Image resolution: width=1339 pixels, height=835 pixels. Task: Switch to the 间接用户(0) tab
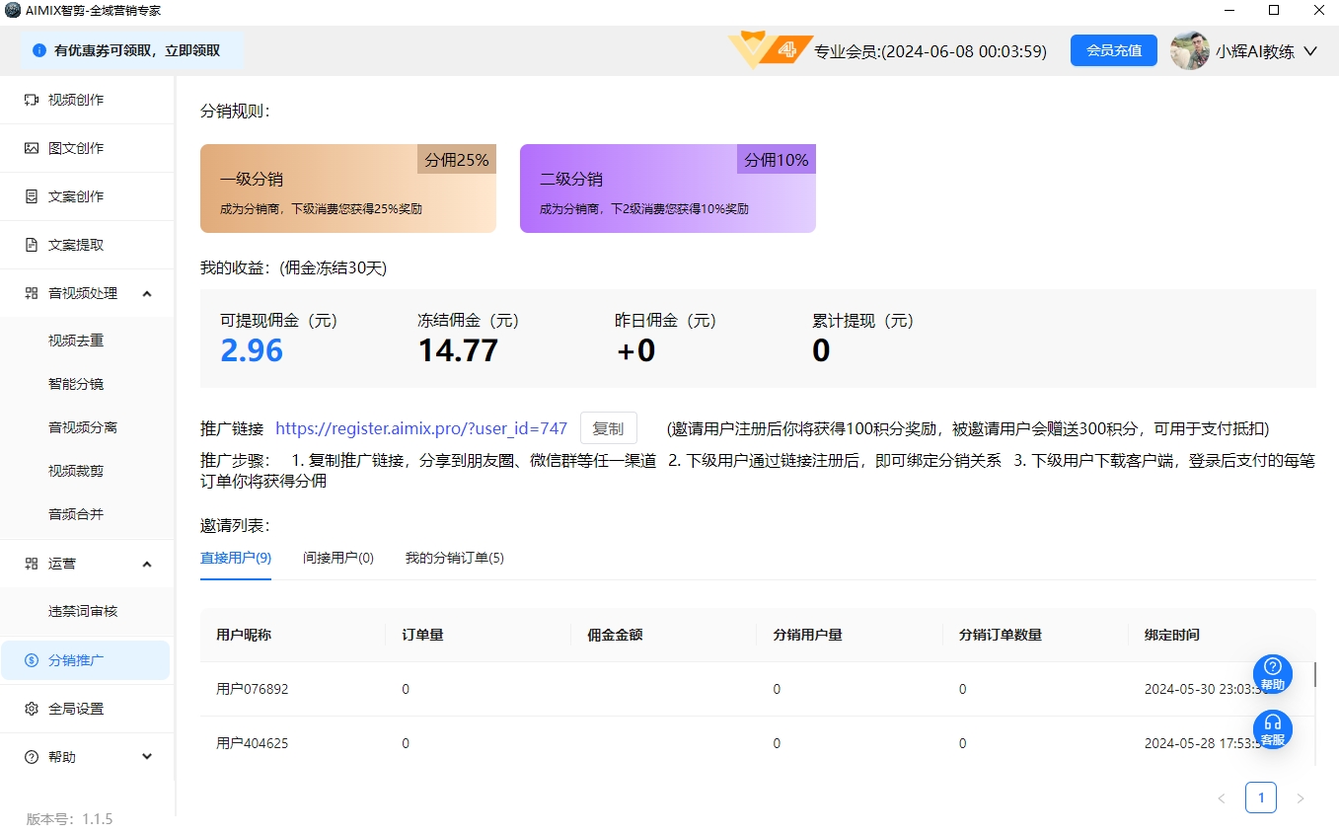pyautogui.click(x=338, y=558)
